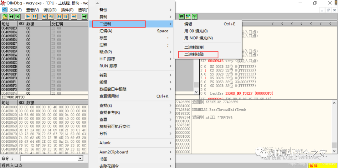Click stack entry 返回到 ntdll.77D97B74
The width and height of the screenshot is (338, 168).
213,117
